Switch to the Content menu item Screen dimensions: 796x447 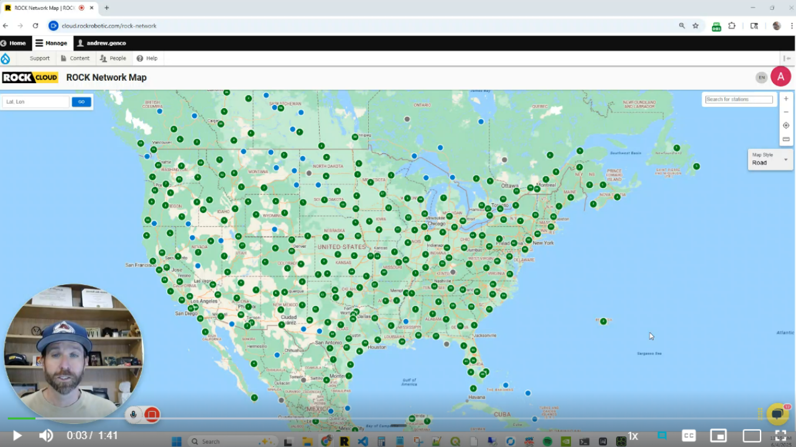coord(75,58)
